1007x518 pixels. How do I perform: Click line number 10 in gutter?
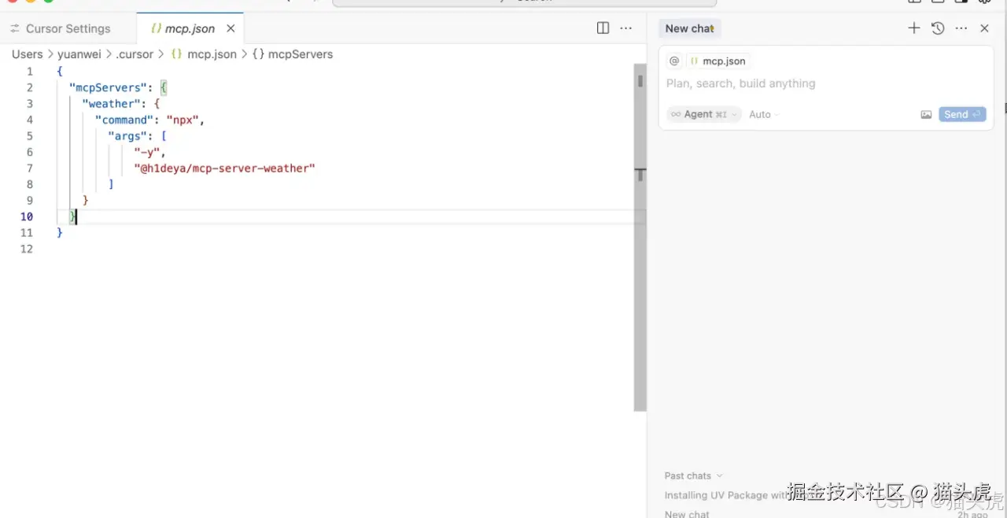tap(27, 216)
